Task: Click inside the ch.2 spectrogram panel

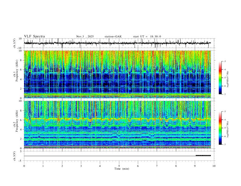Action: click(x=117, y=125)
